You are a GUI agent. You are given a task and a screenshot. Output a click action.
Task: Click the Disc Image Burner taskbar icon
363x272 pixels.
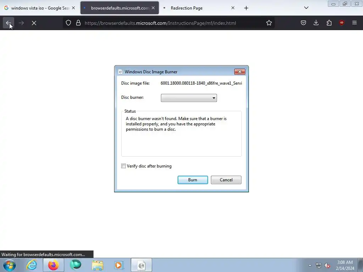tap(141, 265)
